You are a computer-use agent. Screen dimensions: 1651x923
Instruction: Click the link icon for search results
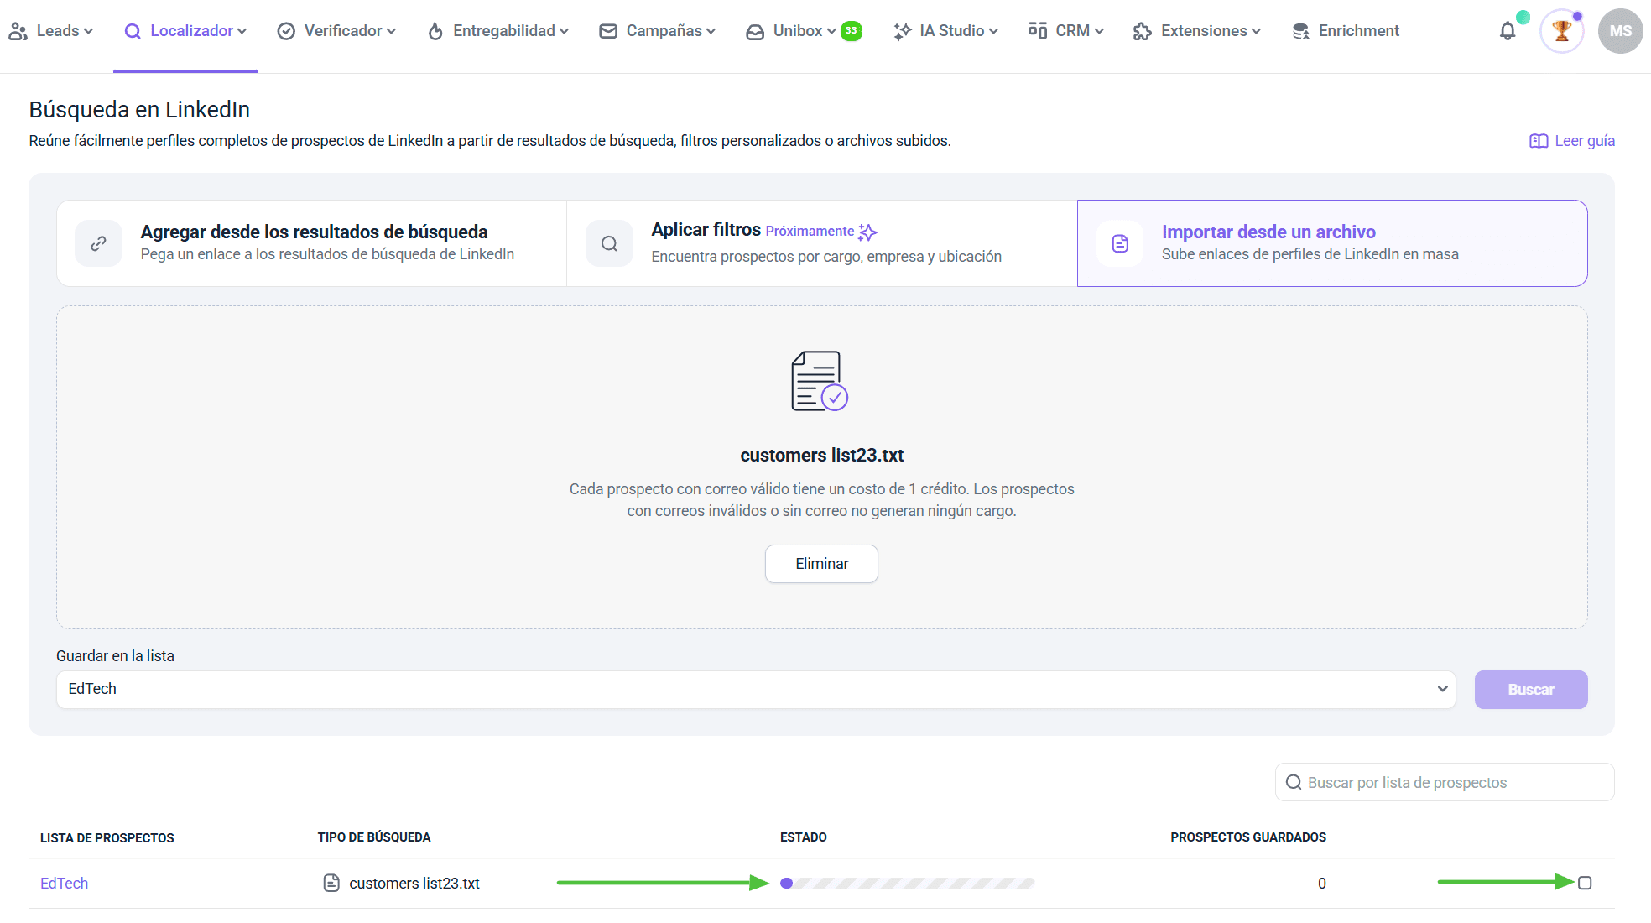98,243
